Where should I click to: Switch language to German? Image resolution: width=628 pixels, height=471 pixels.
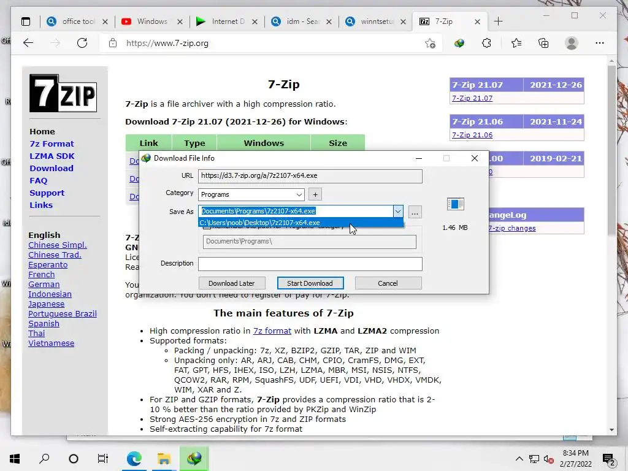click(x=44, y=285)
